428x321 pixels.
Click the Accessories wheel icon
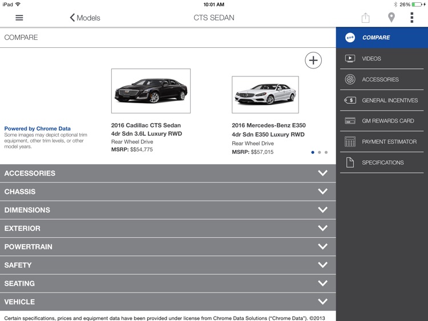pyautogui.click(x=350, y=79)
